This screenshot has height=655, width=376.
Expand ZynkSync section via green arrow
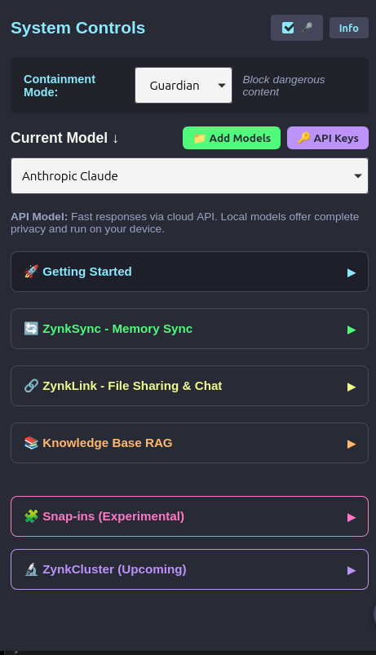(352, 330)
